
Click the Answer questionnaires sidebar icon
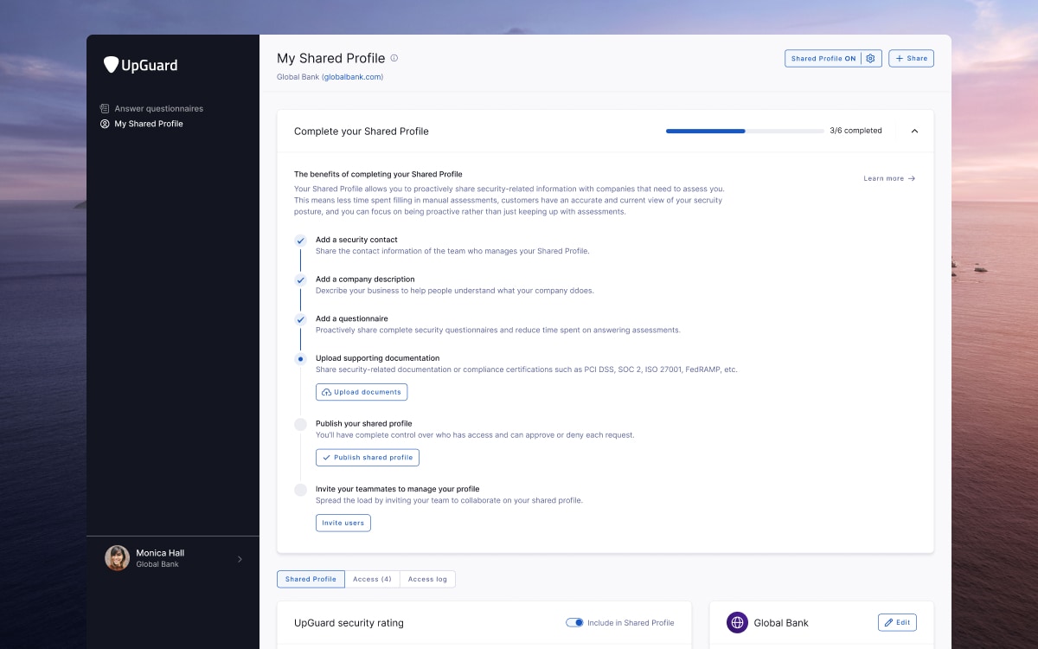pyautogui.click(x=105, y=109)
